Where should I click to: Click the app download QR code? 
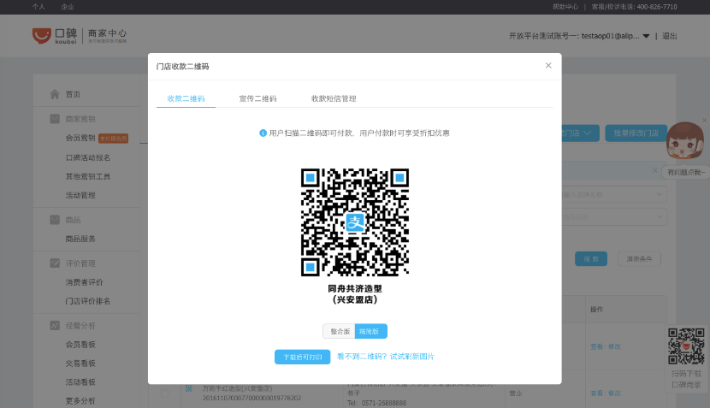(686, 346)
